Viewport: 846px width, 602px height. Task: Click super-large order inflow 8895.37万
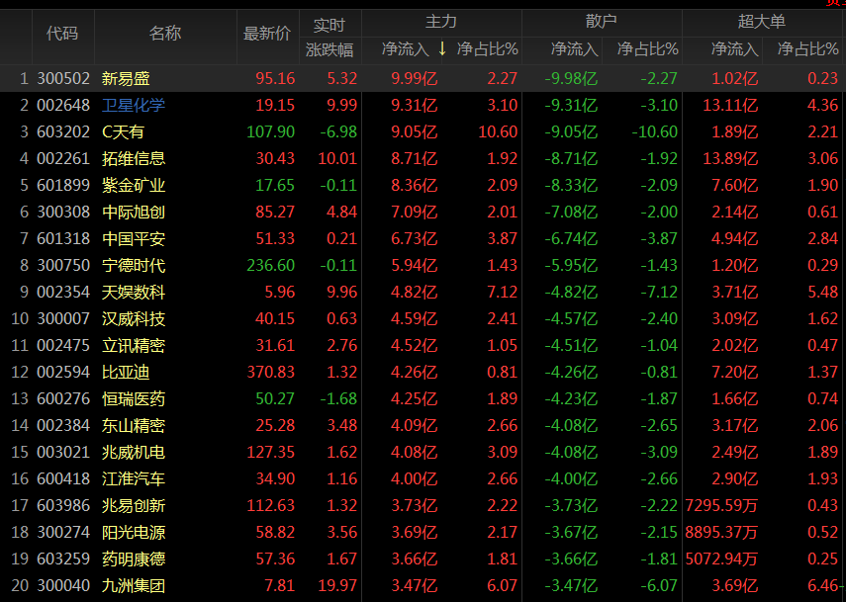point(722,533)
